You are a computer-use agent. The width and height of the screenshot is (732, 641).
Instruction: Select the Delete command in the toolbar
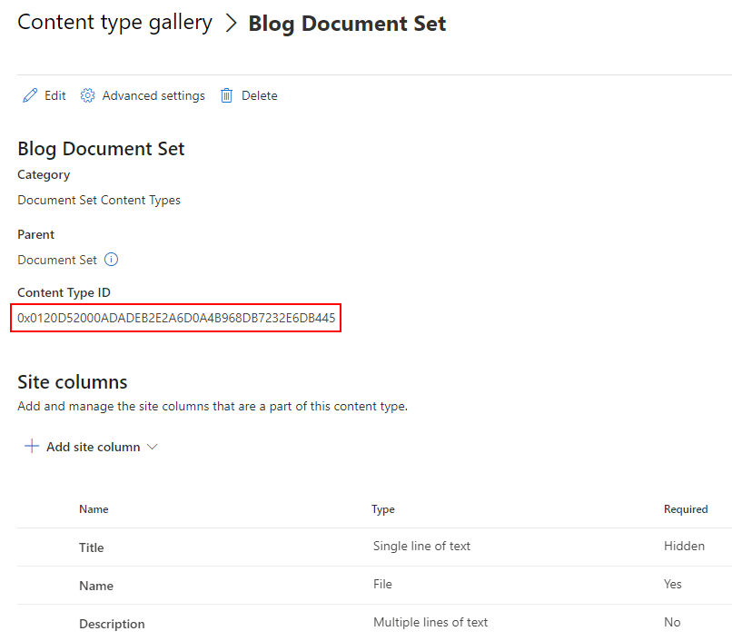tap(260, 95)
